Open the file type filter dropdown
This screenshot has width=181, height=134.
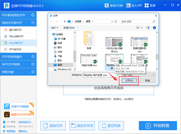(x=154, y=75)
